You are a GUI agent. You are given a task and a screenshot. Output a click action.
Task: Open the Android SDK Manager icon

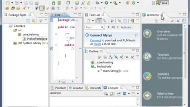click(53, 3)
